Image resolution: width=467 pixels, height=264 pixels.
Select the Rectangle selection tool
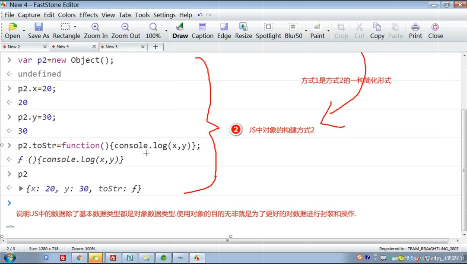66,31
